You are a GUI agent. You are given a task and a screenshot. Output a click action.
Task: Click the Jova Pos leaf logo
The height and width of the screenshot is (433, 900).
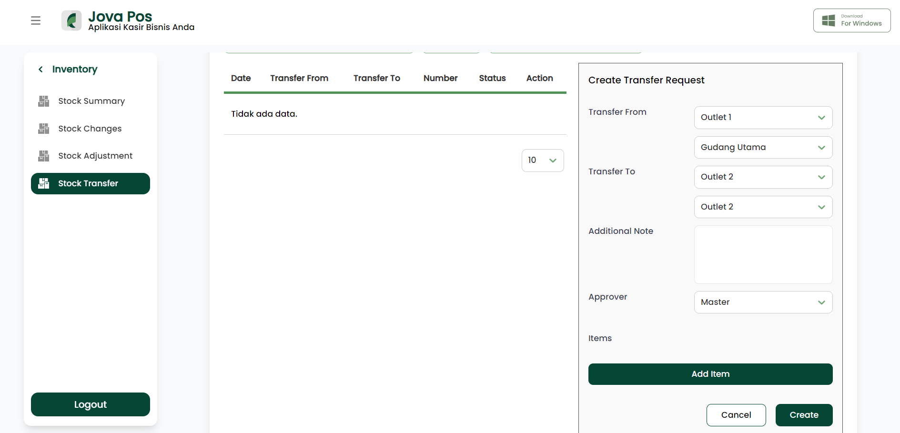click(71, 20)
